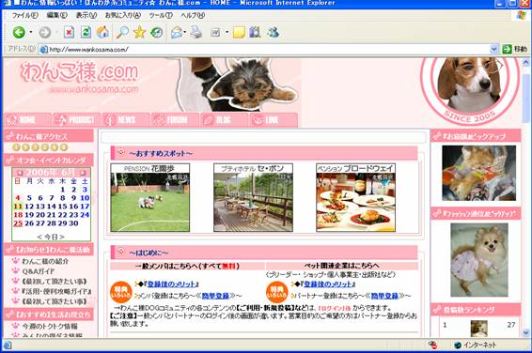Click the yellow note toolbar icon
The image size is (532, 353).
point(239,33)
